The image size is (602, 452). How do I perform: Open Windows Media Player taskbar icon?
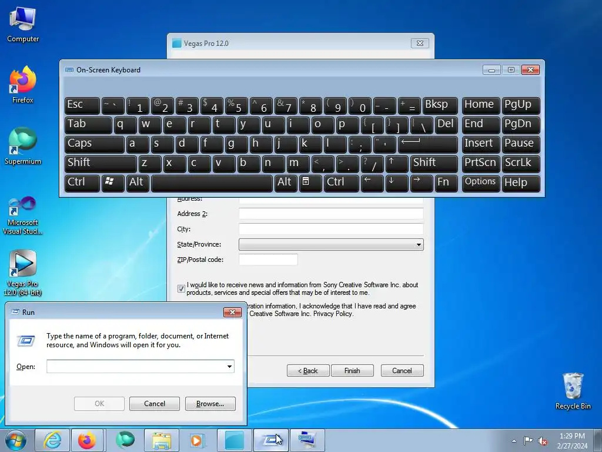[x=198, y=440]
